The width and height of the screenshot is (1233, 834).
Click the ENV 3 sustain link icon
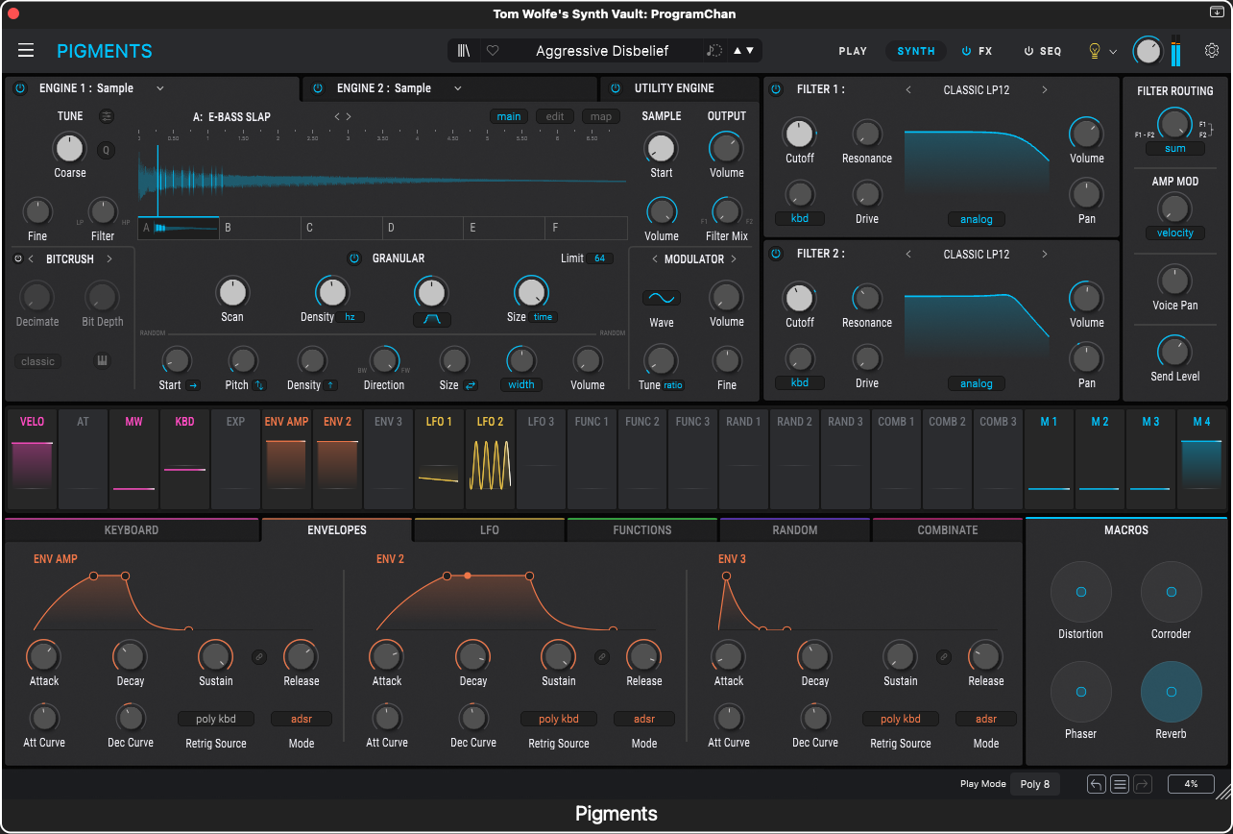[944, 657]
